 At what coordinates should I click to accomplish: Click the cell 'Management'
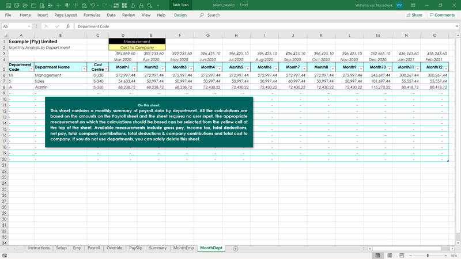point(61,75)
